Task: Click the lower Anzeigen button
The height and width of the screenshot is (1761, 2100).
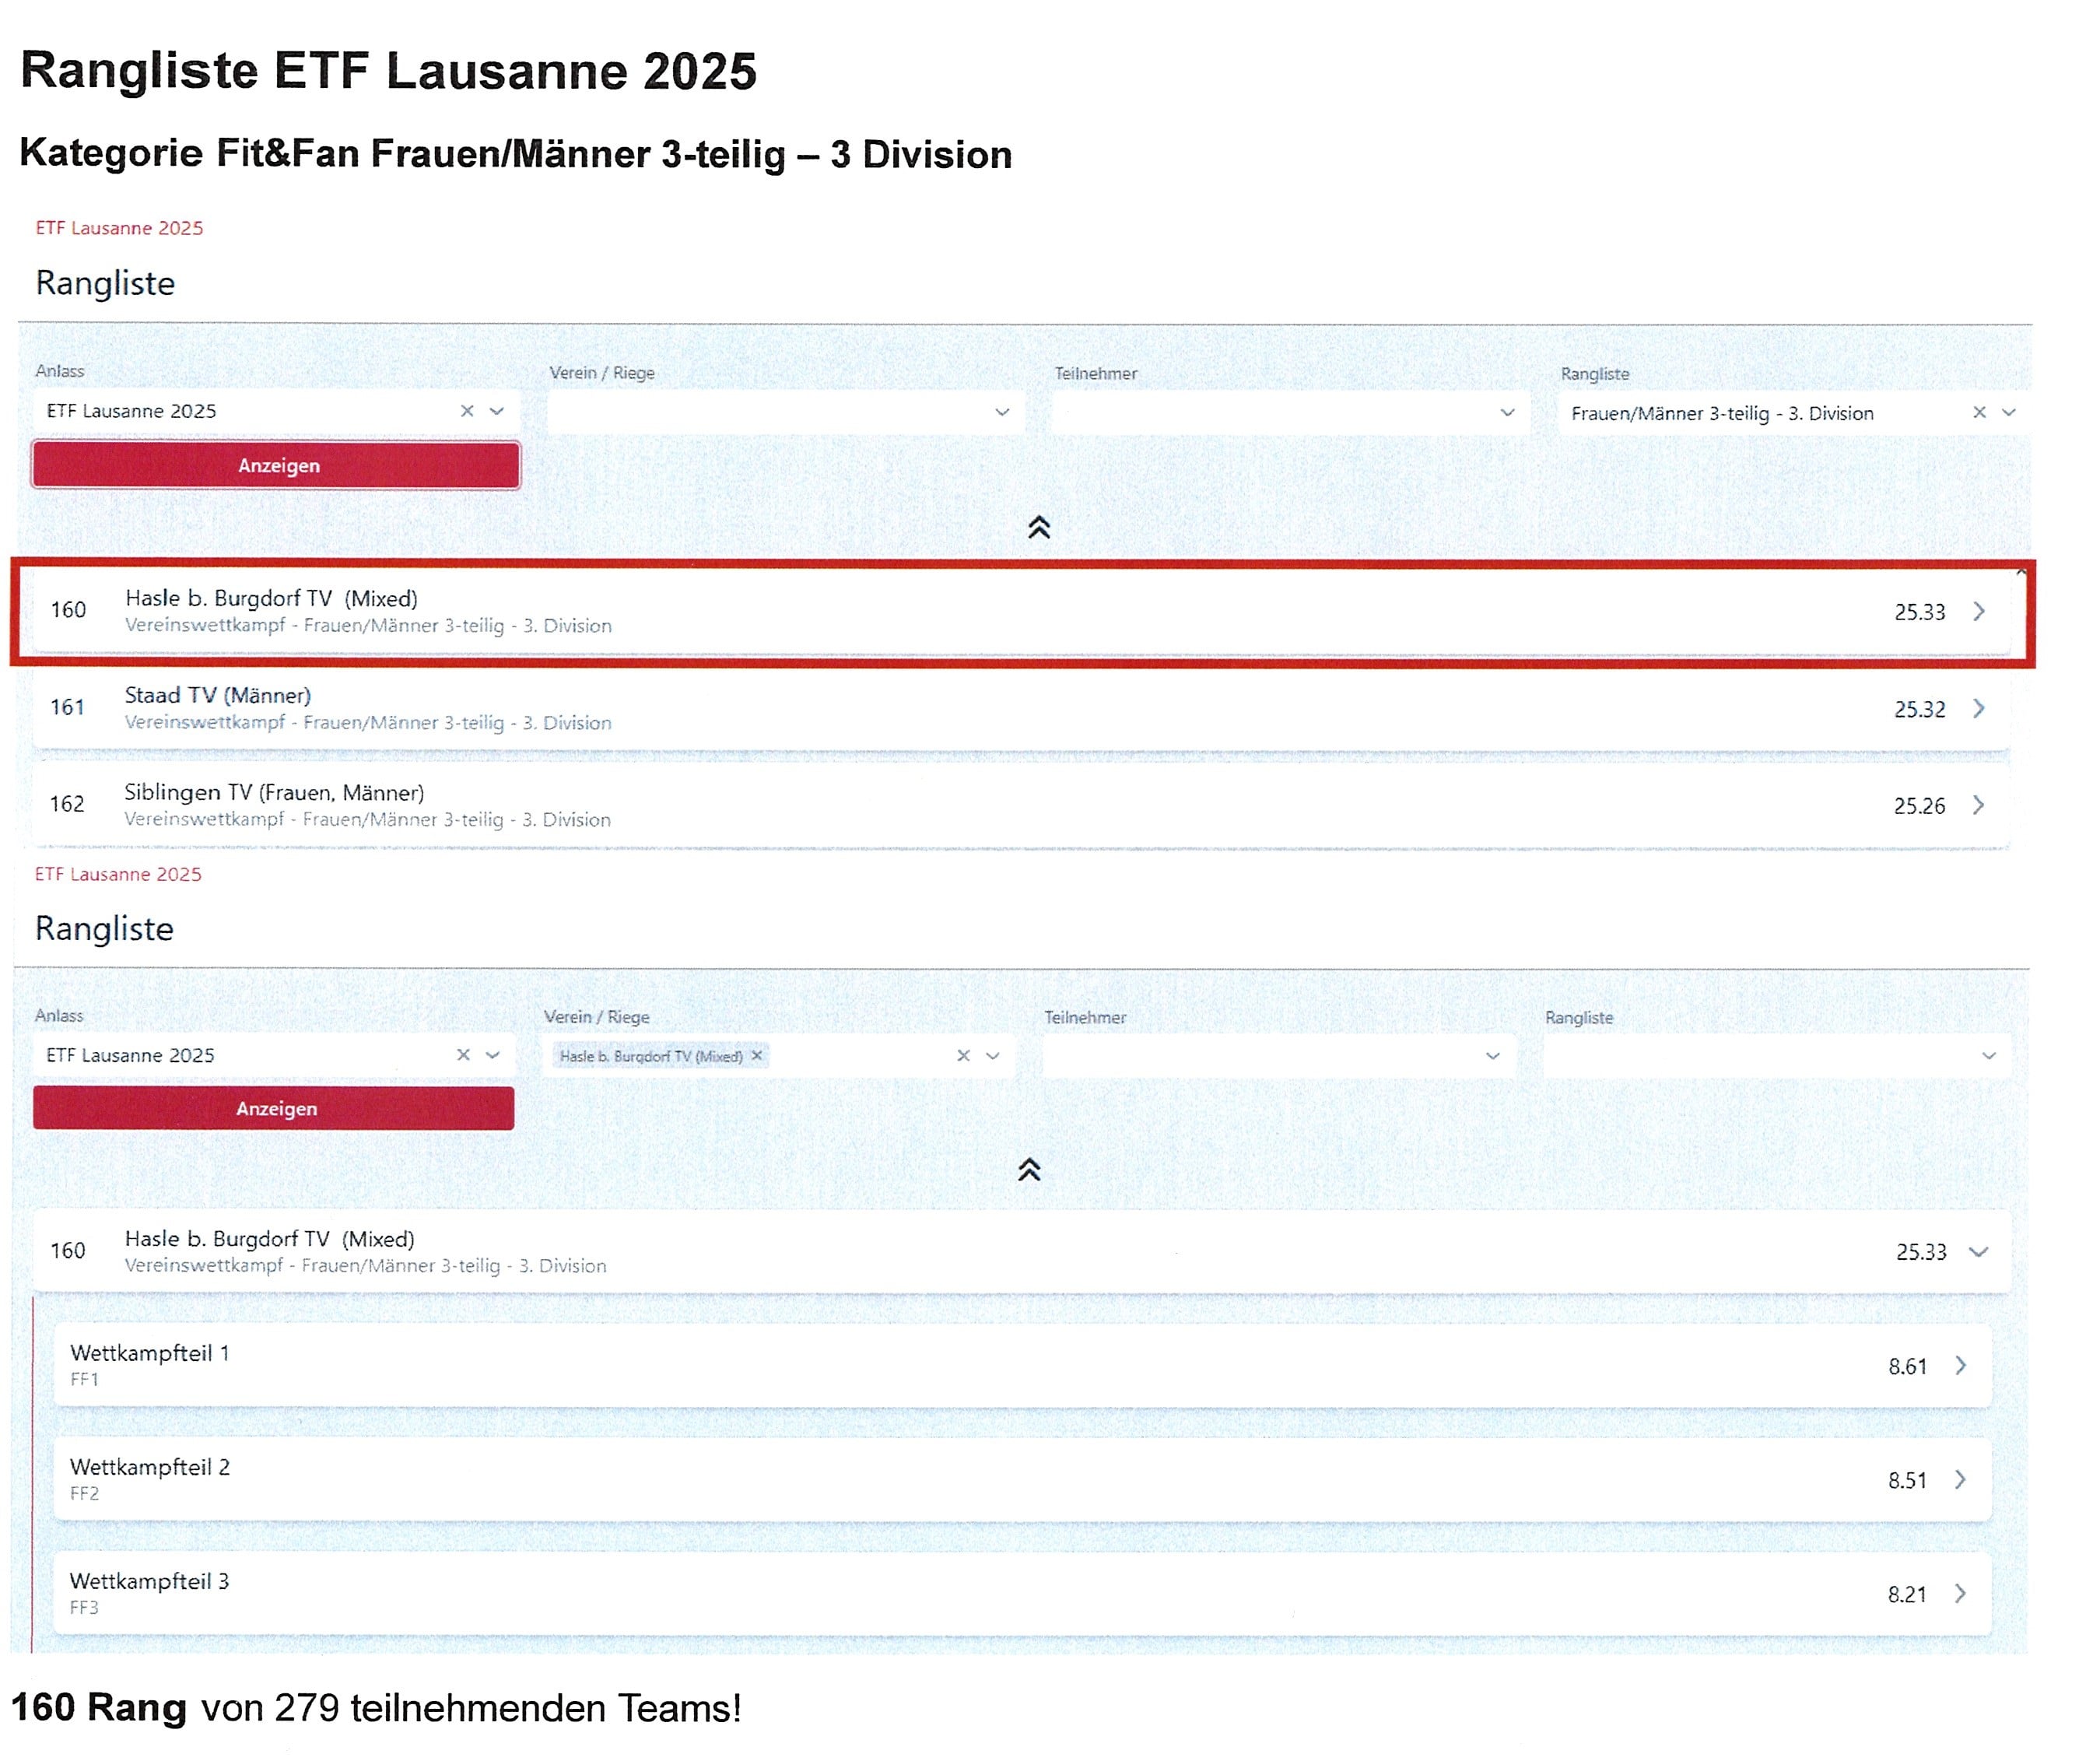Action: click(x=274, y=1108)
